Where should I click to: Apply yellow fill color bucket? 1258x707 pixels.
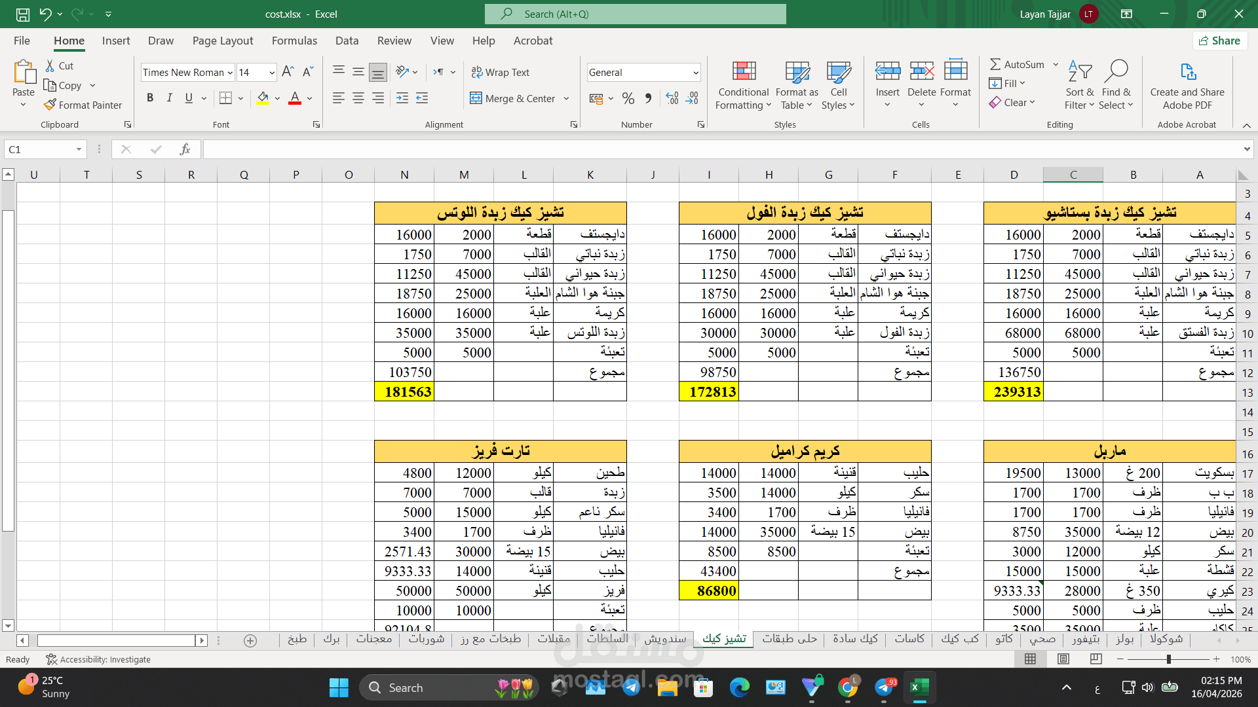263,98
